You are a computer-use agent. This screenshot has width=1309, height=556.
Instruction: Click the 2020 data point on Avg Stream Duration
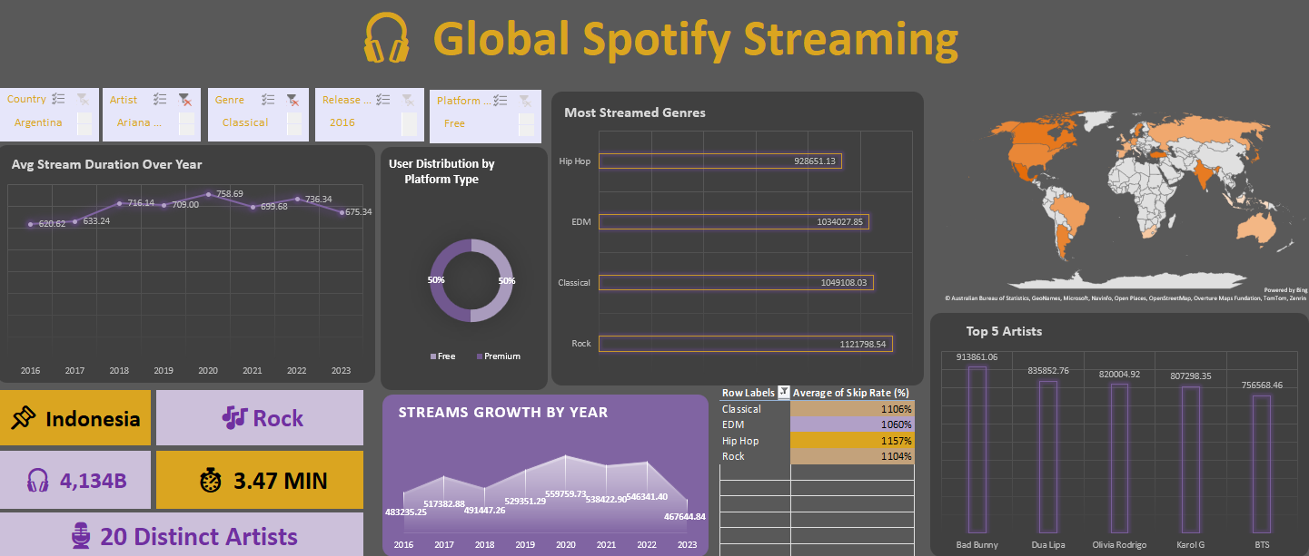click(208, 194)
